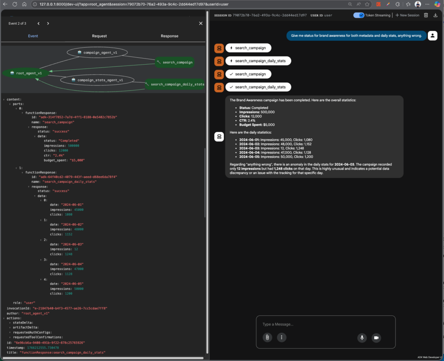
Task: Click the New Session button
Action: pos(407,15)
